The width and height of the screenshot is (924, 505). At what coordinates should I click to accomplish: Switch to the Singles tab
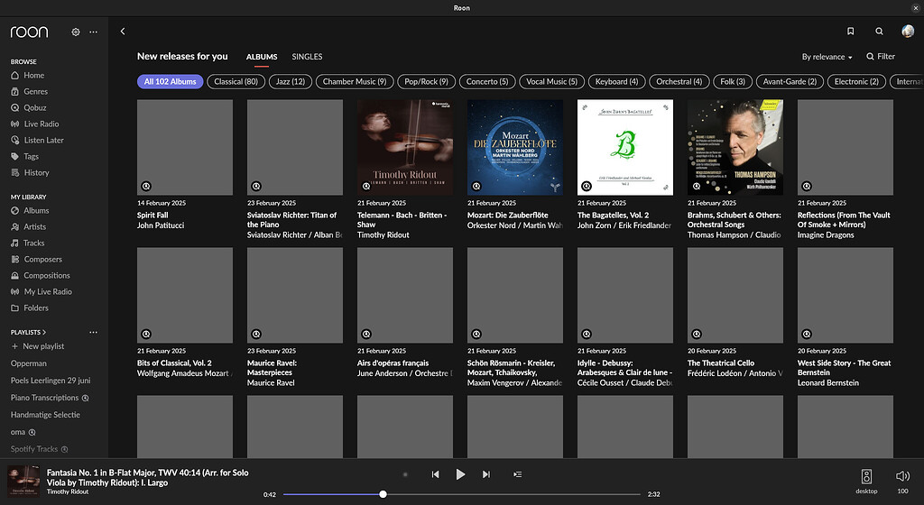(307, 57)
